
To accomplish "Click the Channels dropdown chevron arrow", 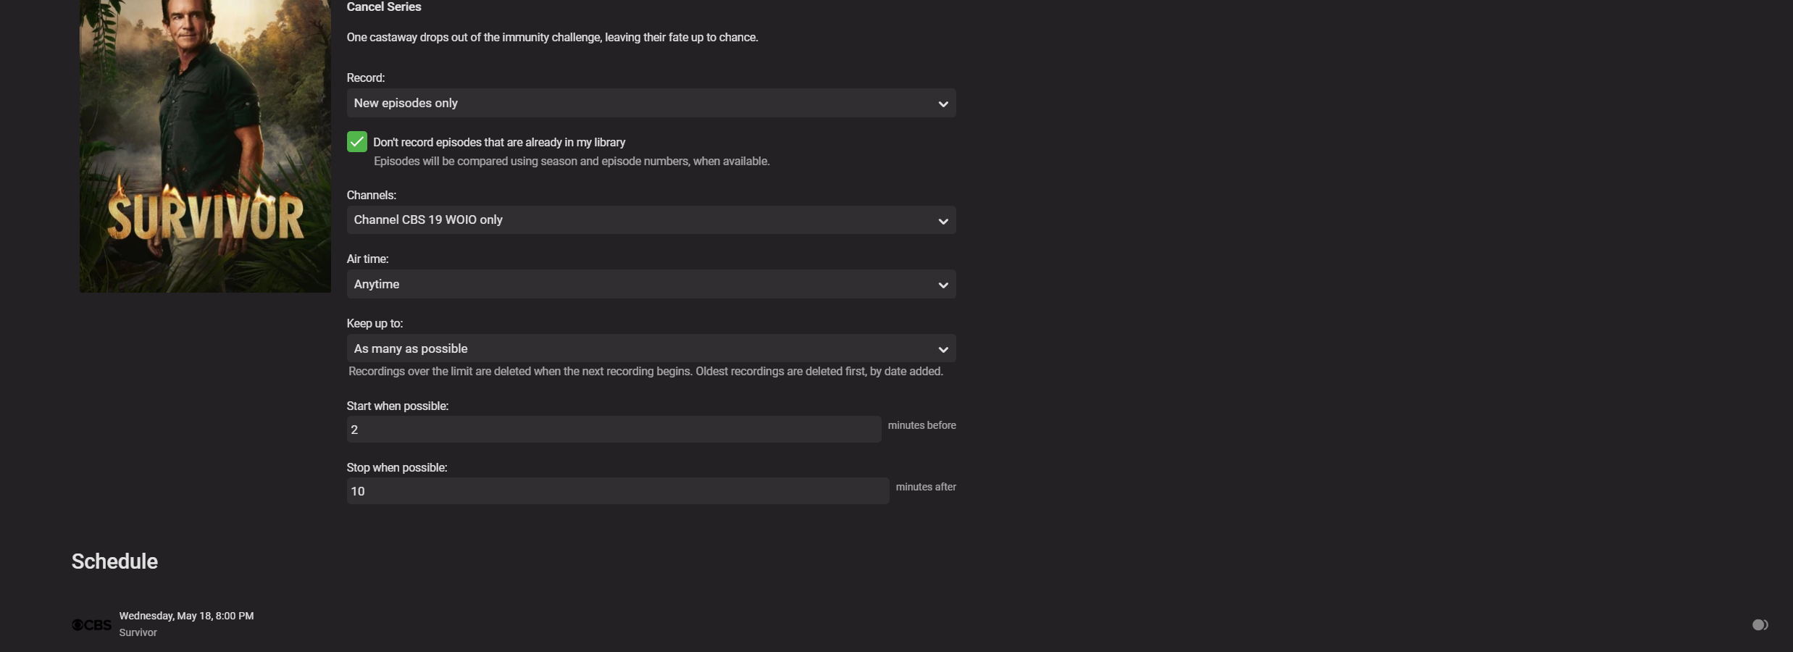I will 943,221.
